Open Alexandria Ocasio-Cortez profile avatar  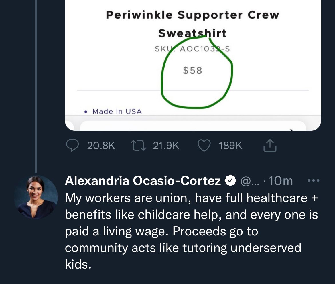36,197
